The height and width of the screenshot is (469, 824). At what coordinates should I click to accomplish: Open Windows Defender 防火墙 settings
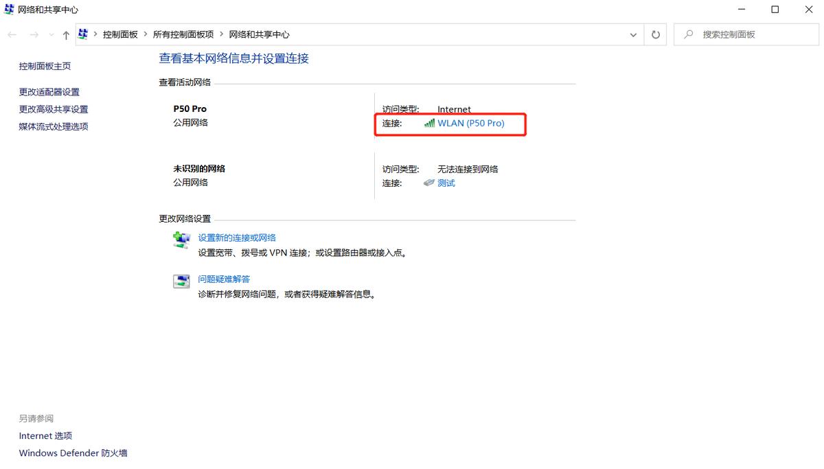[x=72, y=453]
